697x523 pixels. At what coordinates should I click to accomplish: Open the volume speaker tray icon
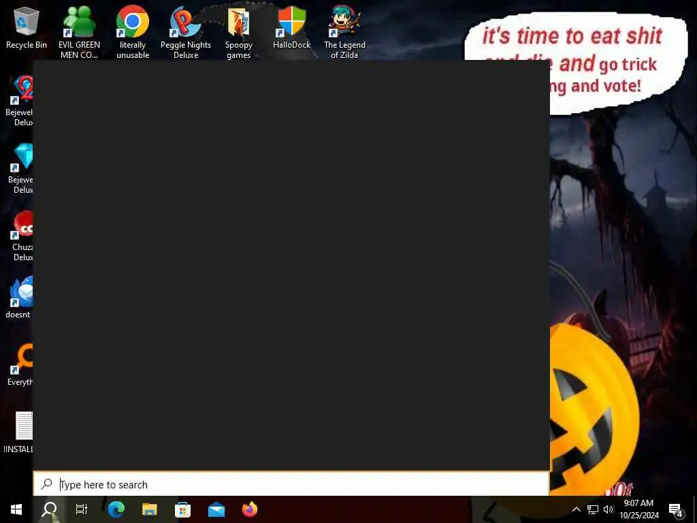click(609, 509)
